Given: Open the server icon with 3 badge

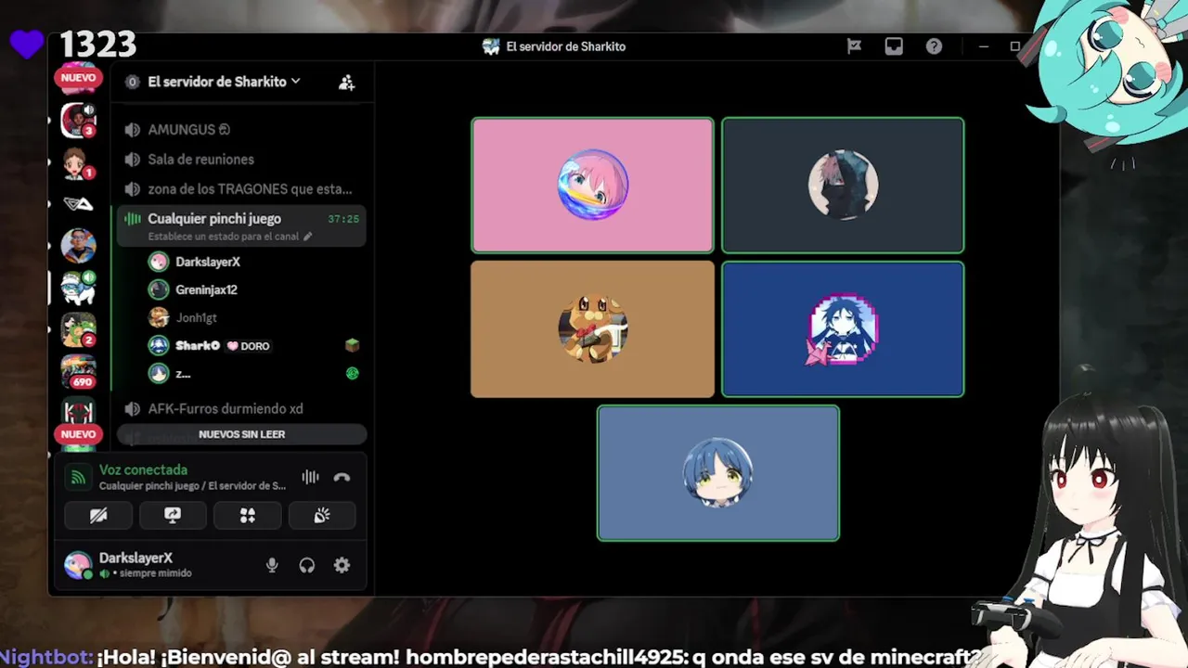Looking at the screenshot, I should [78, 121].
